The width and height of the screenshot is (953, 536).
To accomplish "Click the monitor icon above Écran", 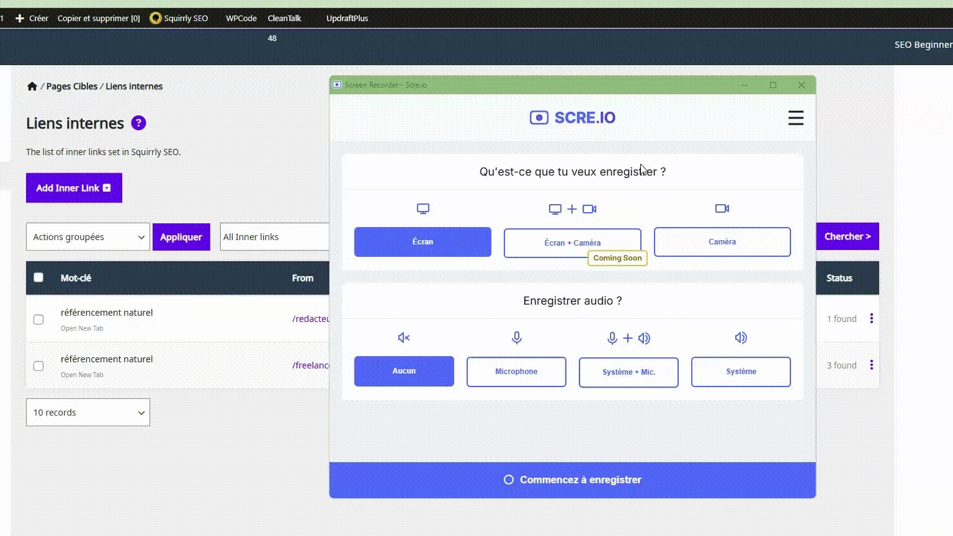I will 423,209.
